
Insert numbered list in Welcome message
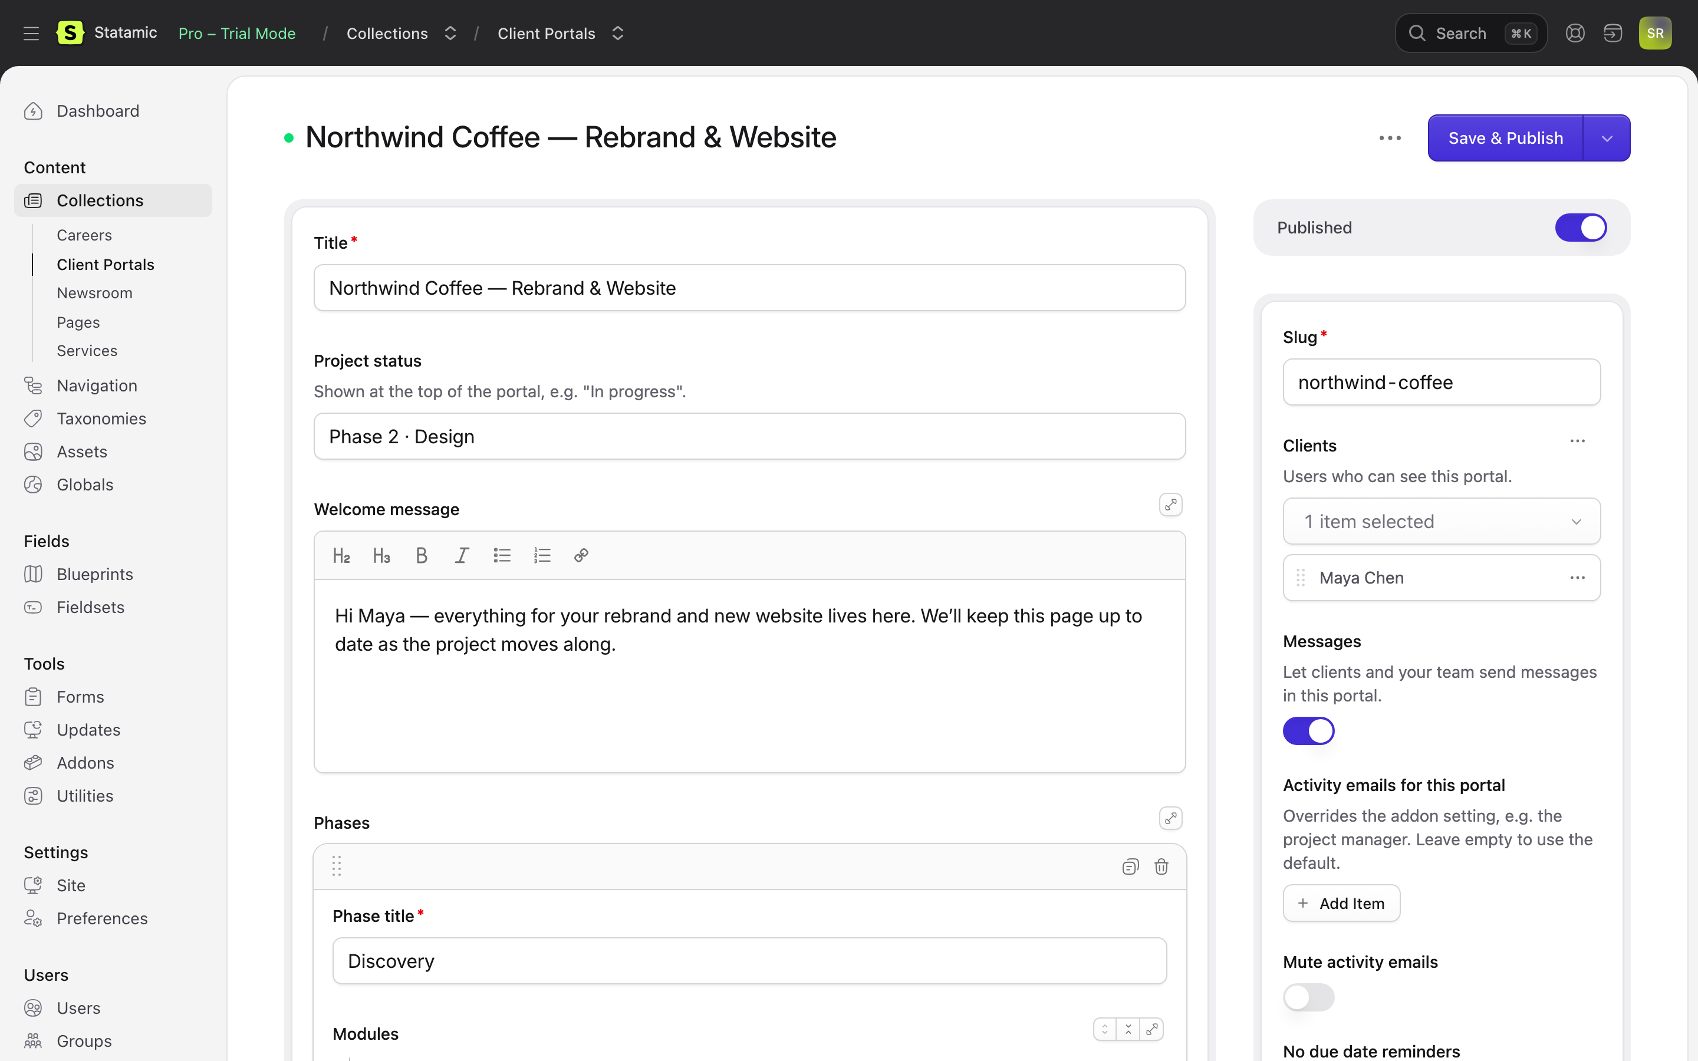[x=542, y=556]
